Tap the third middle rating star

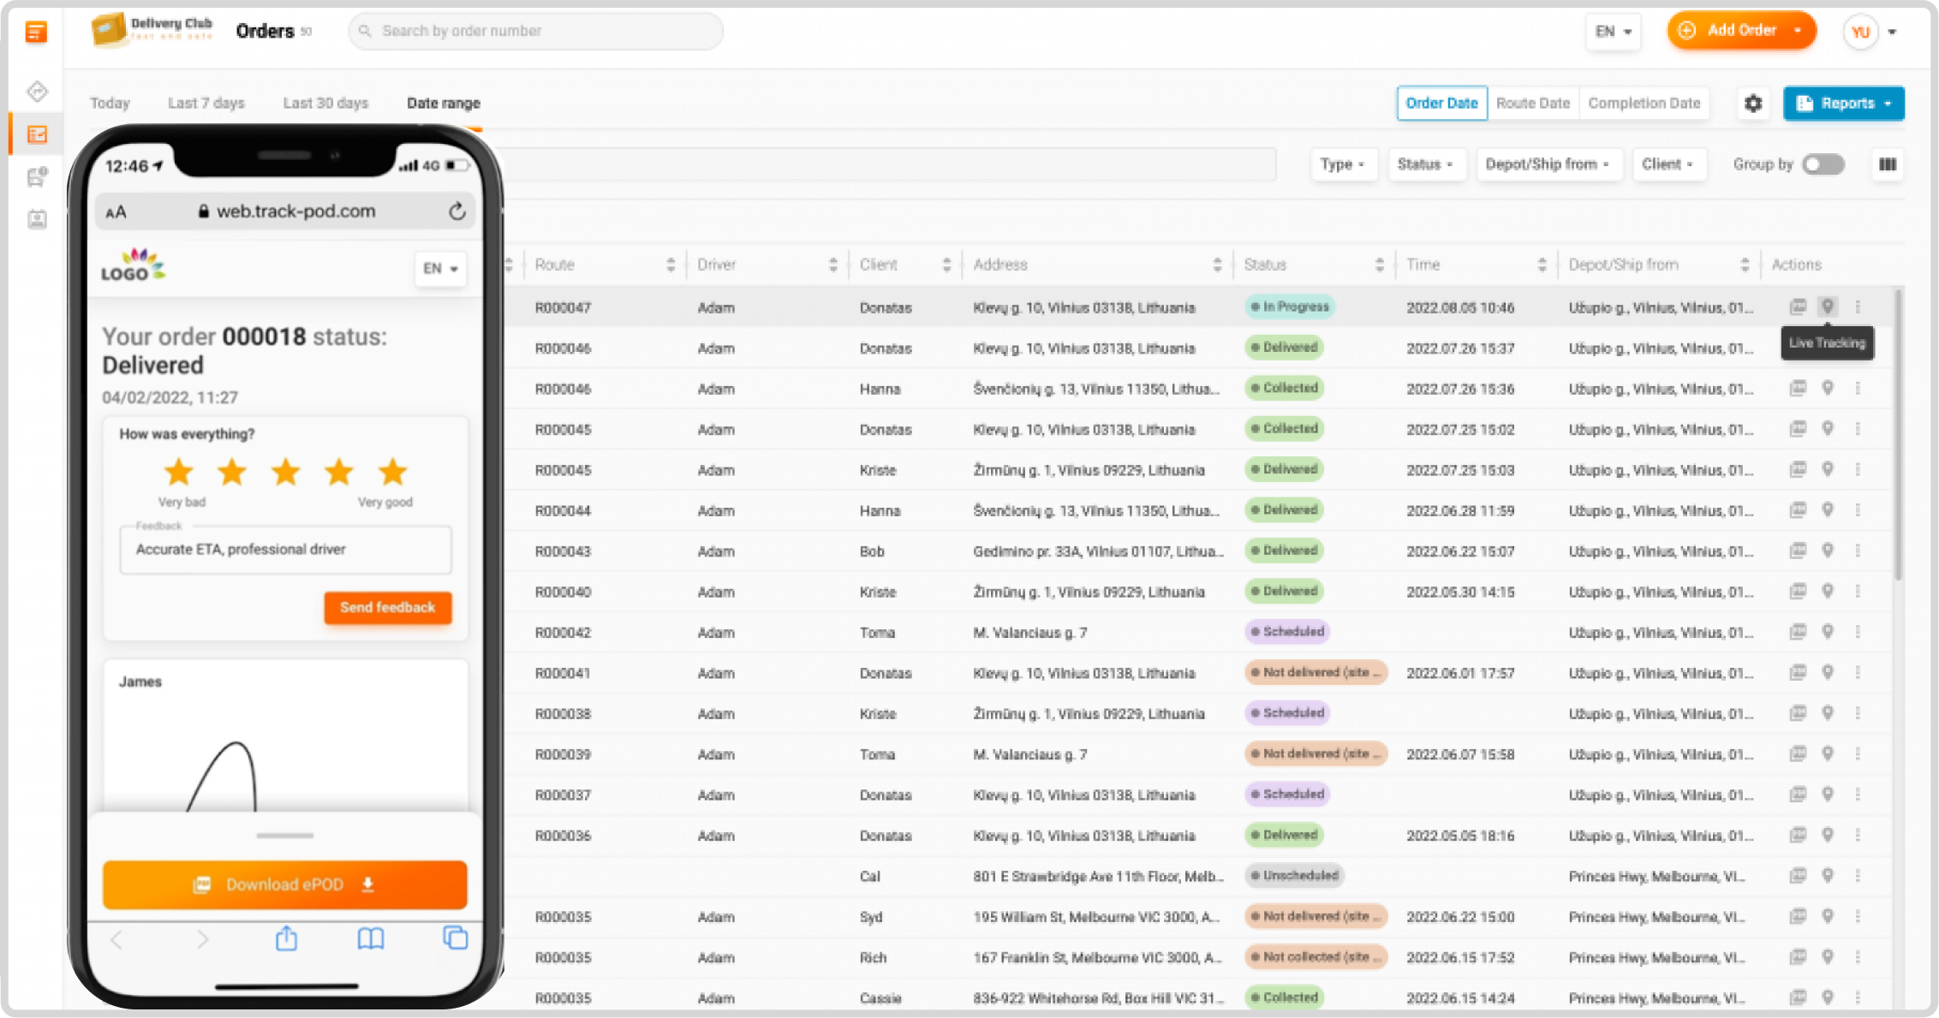(285, 472)
